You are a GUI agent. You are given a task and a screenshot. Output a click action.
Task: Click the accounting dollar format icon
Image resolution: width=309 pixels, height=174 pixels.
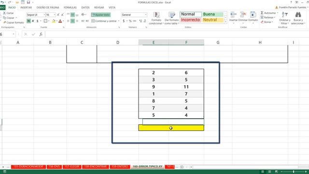pos(124,21)
